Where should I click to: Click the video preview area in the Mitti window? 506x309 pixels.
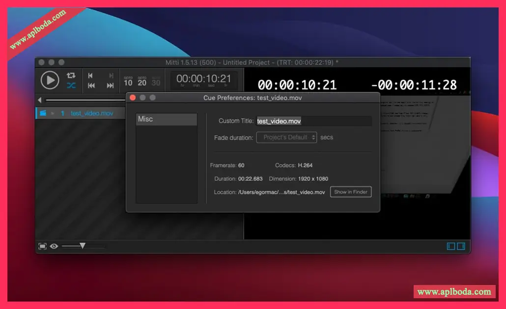(424, 145)
